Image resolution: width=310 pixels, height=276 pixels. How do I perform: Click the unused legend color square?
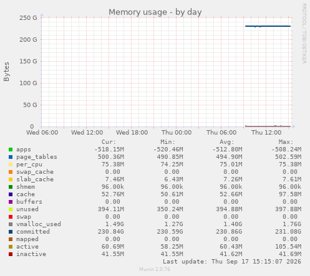click(x=11, y=209)
